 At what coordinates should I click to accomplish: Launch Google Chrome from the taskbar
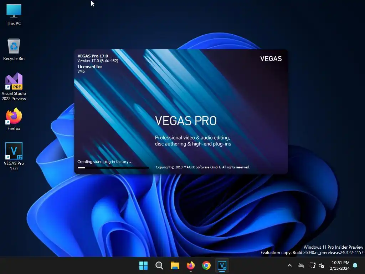[206, 265]
